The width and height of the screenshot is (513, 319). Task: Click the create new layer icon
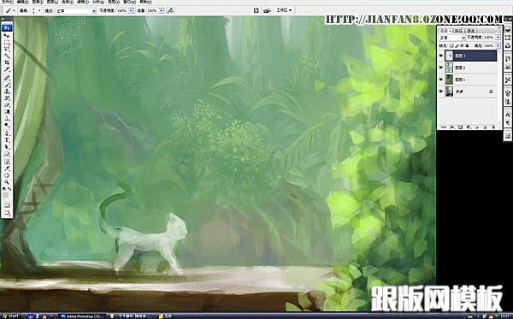tap(485, 127)
